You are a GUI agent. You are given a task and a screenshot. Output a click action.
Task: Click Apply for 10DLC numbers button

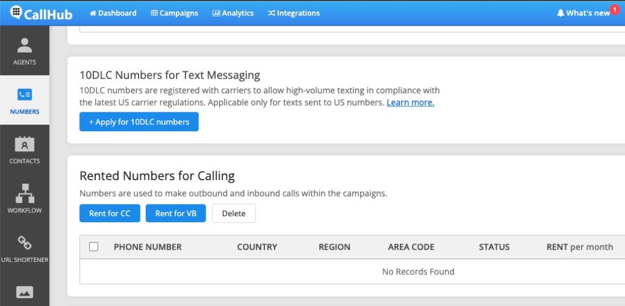(139, 122)
